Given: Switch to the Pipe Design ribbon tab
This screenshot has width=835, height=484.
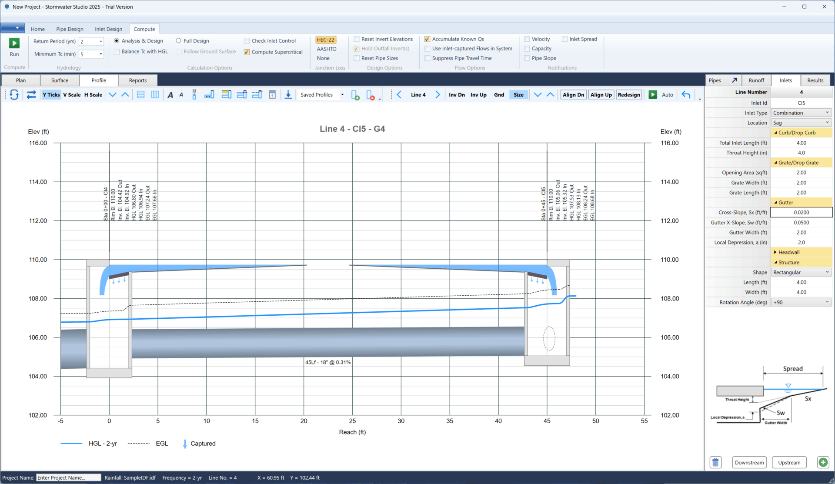Looking at the screenshot, I should point(70,29).
